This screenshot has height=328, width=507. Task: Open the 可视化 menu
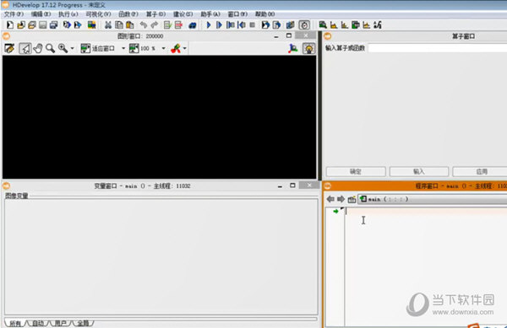point(98,14)
